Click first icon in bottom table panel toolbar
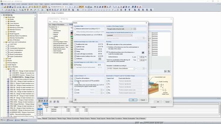 [39, 101]
